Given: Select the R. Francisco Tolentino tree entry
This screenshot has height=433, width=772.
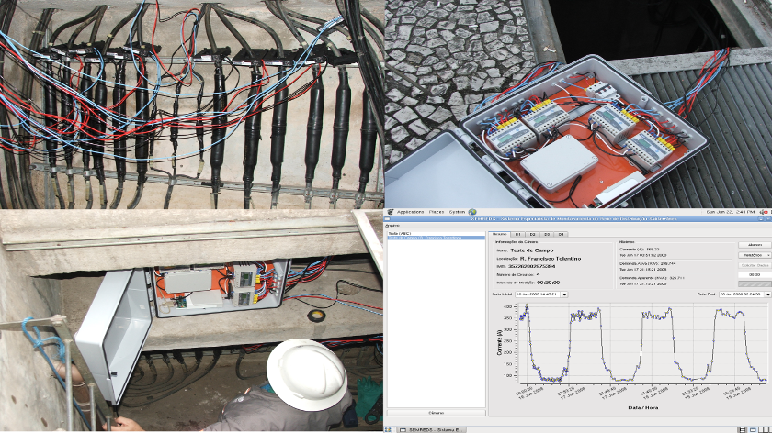Looking at the screenshot, I should 425,239.
